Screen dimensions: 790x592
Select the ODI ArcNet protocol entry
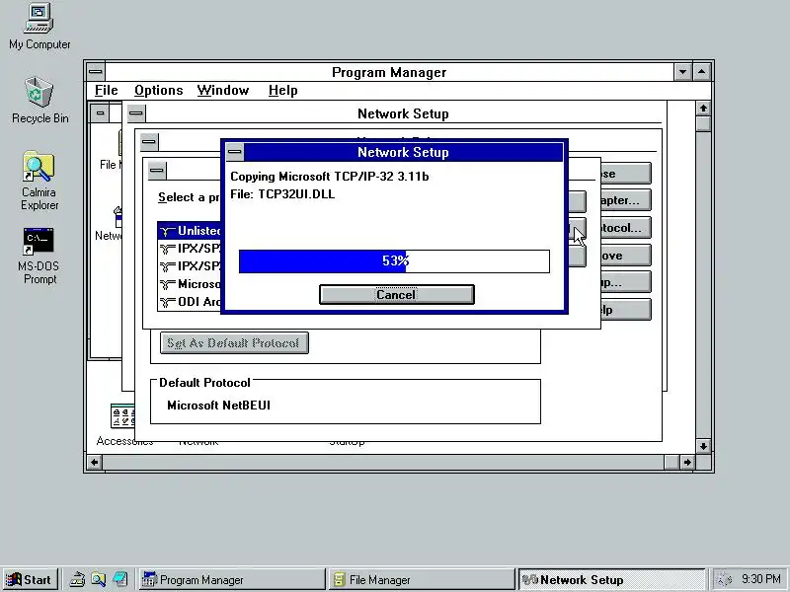tap(190, 302)
